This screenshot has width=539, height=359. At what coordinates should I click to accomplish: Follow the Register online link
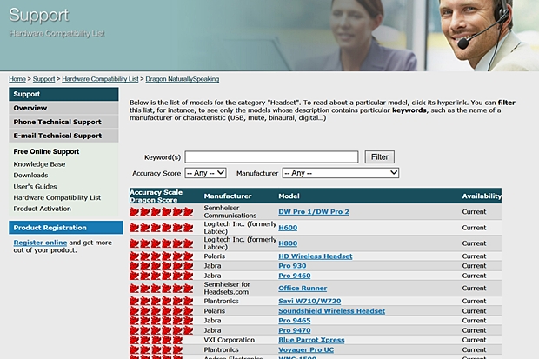[x=40, y=243]
